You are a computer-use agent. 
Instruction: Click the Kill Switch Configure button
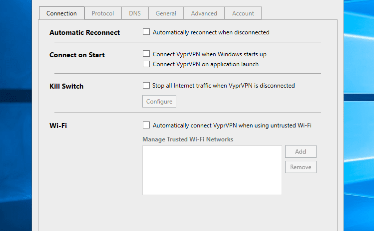159,102
